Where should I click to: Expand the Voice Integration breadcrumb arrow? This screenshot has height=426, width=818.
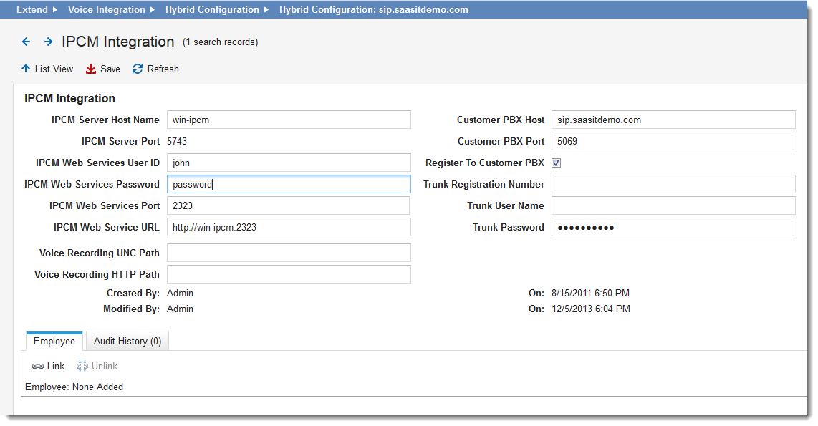click(x=152, y=9)
